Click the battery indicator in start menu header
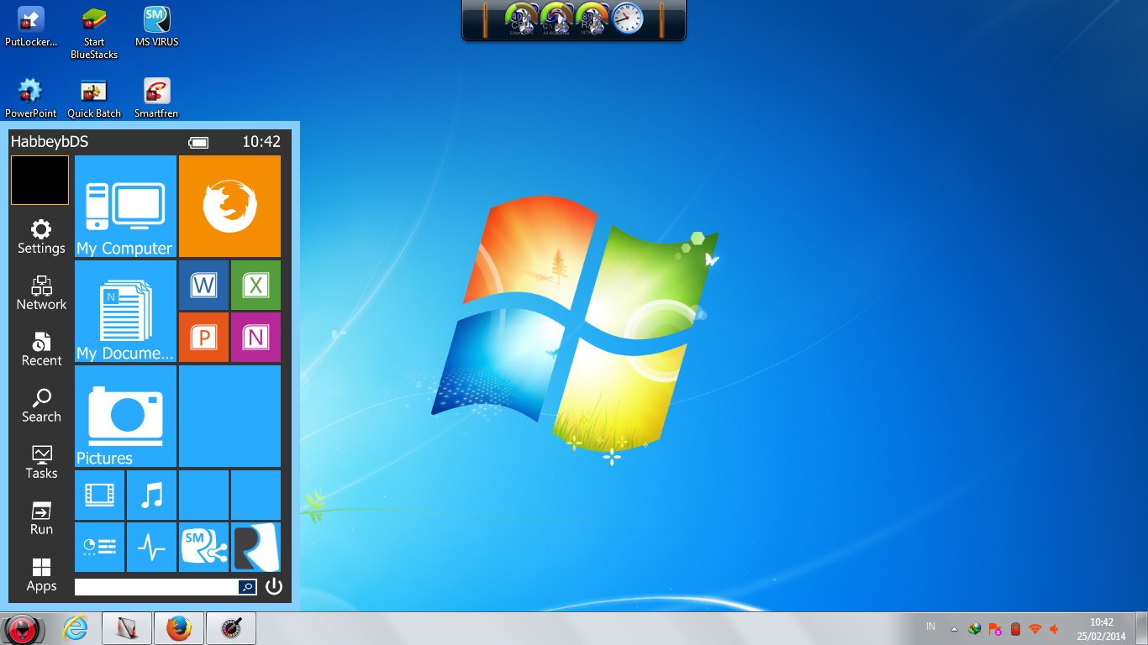1148x645 pixels. pyautogui.click(x=198, y=143)
